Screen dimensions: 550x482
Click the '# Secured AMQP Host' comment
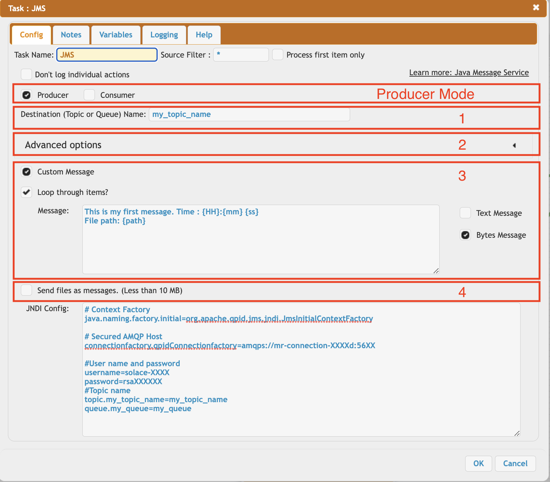click(123, 337)
